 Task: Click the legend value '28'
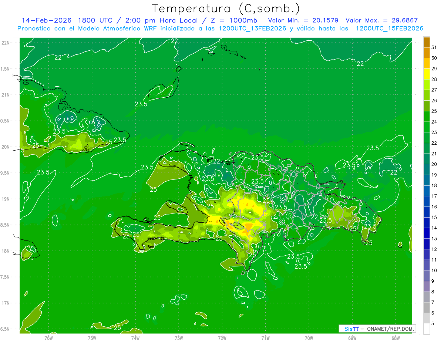coord(434,79)
